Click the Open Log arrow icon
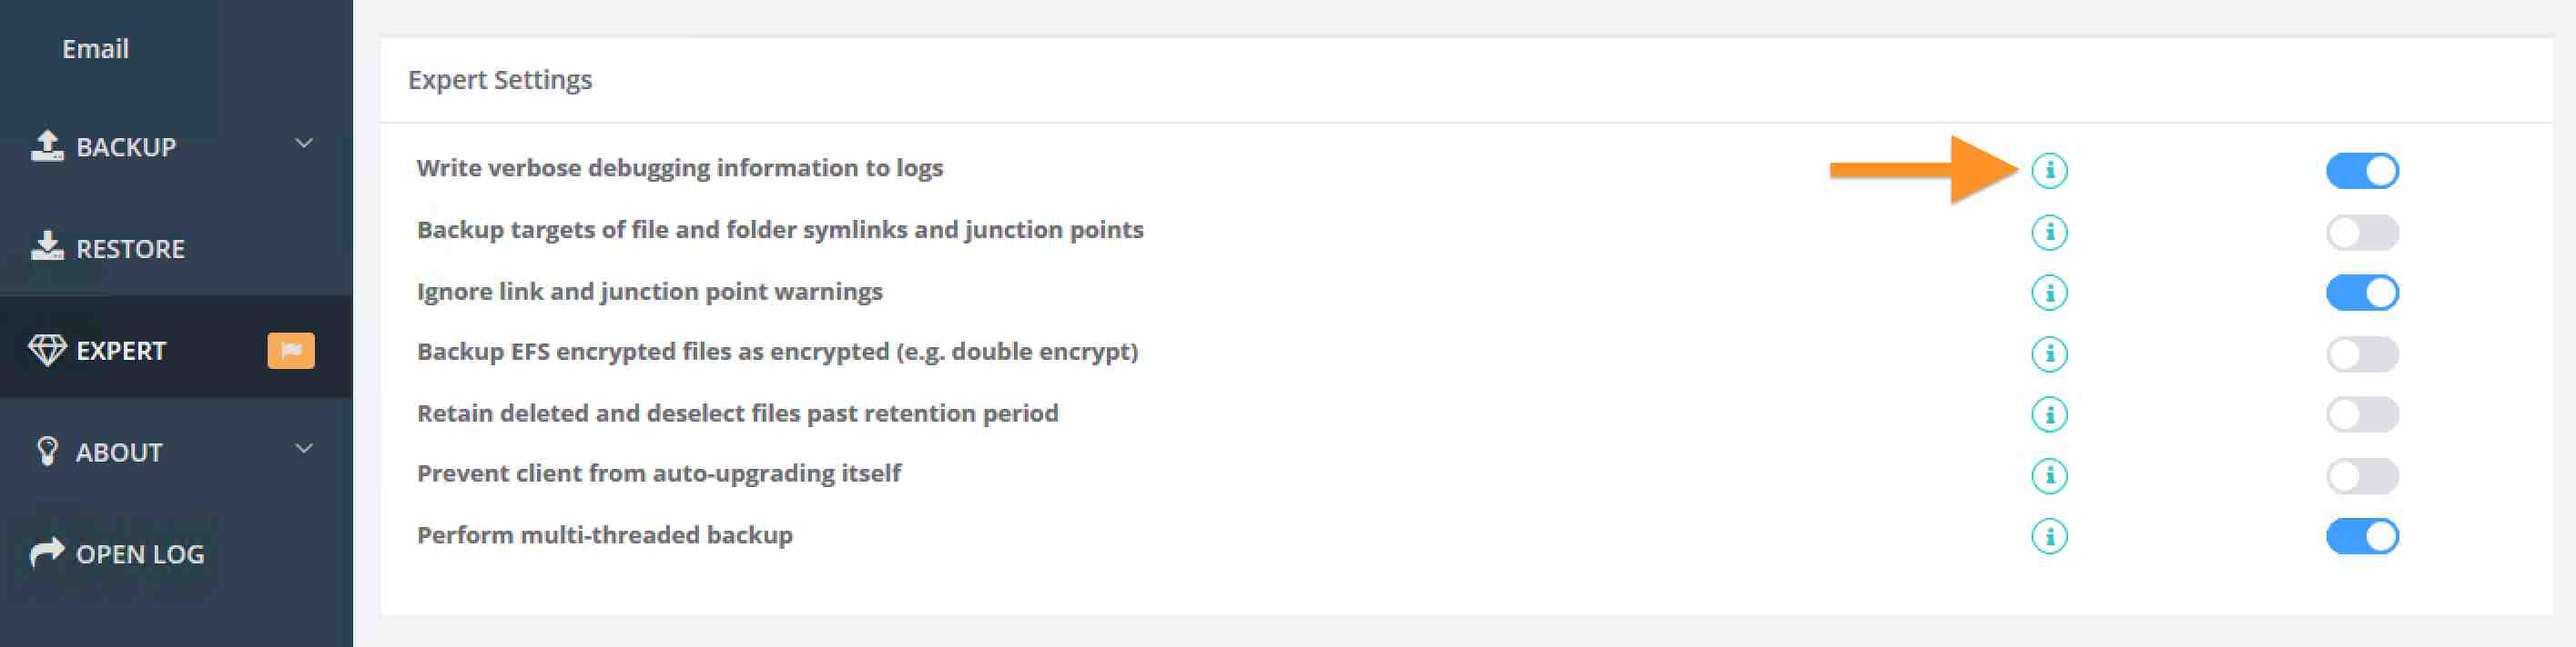Image resolution: width=2576 pixels, height=647 pixels. click(x=47, y=552)
